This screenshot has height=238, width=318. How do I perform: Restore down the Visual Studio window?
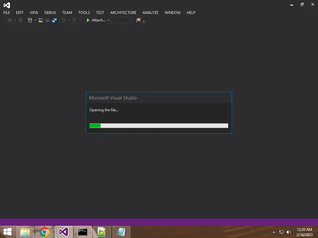(302, 4)
